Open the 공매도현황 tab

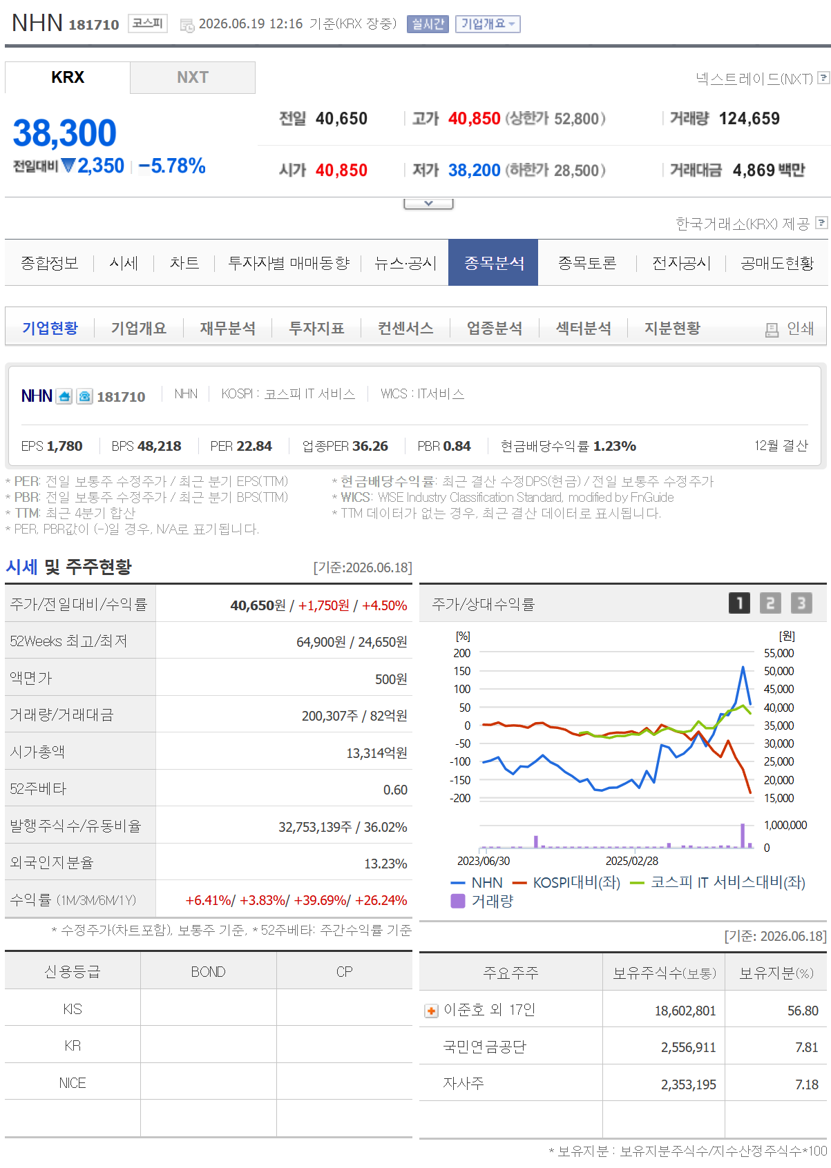point(777,263)
